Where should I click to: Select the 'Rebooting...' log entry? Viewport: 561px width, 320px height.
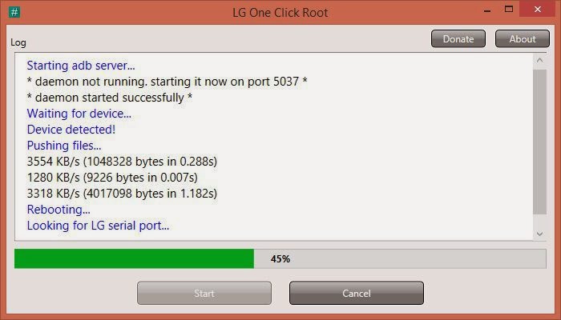(x=59, y=210)
